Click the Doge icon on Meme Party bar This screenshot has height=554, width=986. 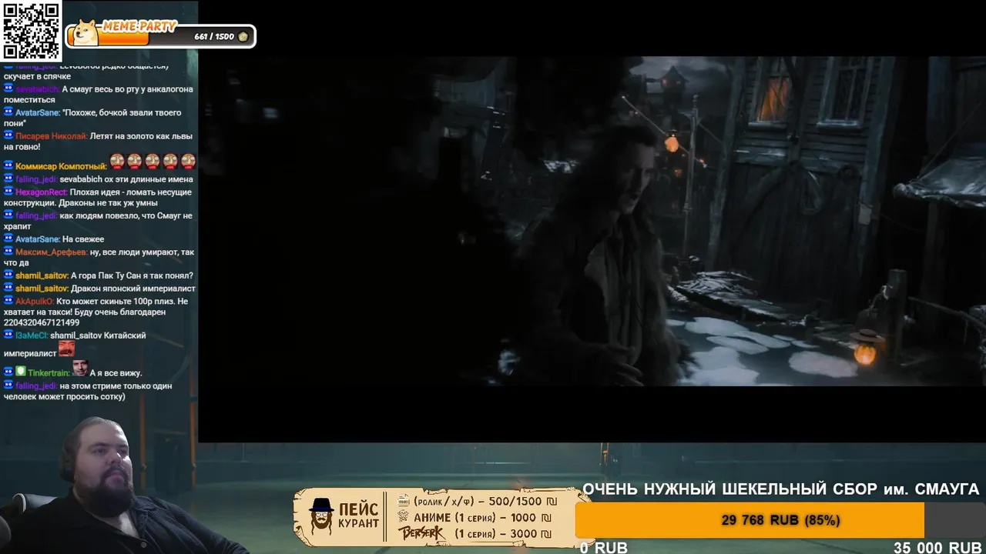[x=84, y=33]
